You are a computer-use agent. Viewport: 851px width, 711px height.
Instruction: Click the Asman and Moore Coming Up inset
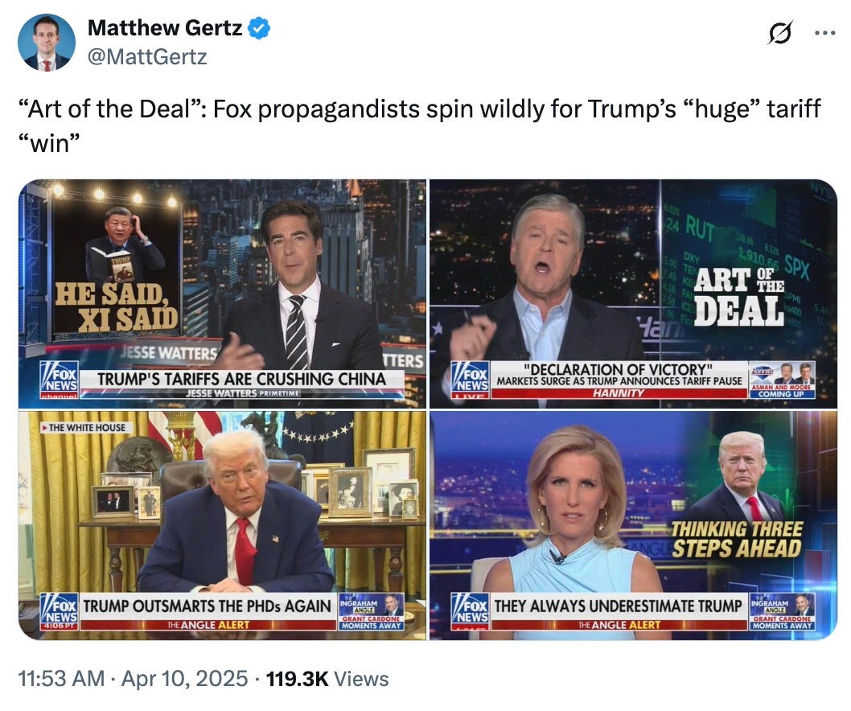coord(783,380)
